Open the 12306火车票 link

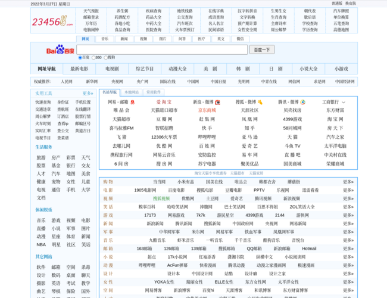164,137
